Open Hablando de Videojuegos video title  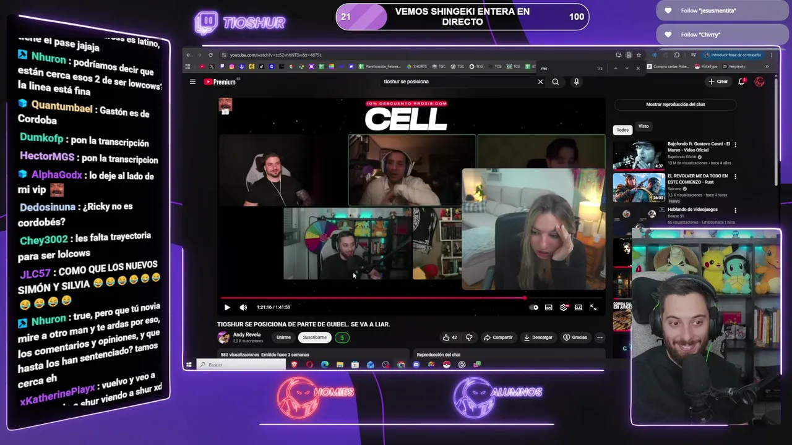[x=692, y=210]
